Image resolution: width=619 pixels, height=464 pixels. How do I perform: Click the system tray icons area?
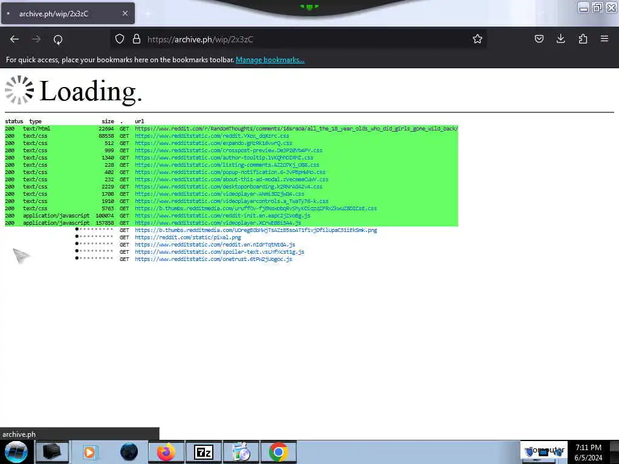coord(544,452)
